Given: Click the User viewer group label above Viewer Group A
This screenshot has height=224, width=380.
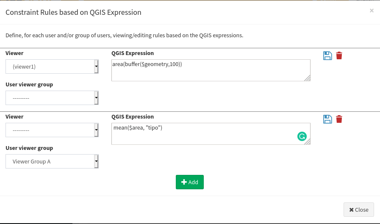Looking at the screenshot, I should pyautogui.click(x=29, y=148).
